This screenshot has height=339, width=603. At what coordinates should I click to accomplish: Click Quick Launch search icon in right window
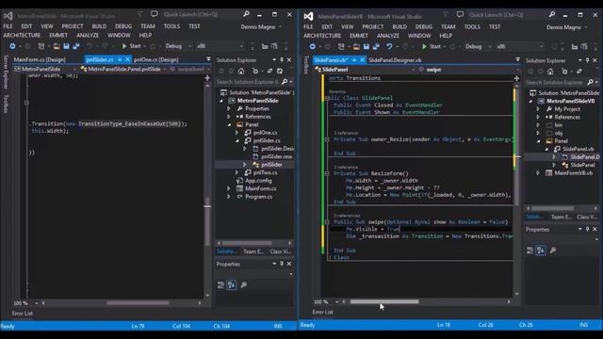552,15
